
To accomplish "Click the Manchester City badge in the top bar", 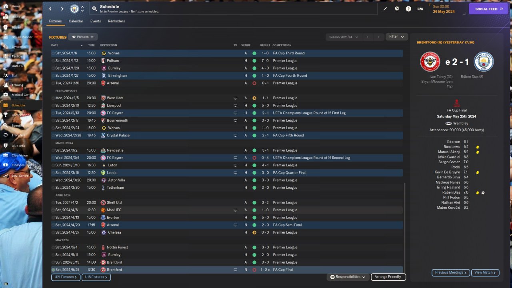I will (x=74, y=9).
